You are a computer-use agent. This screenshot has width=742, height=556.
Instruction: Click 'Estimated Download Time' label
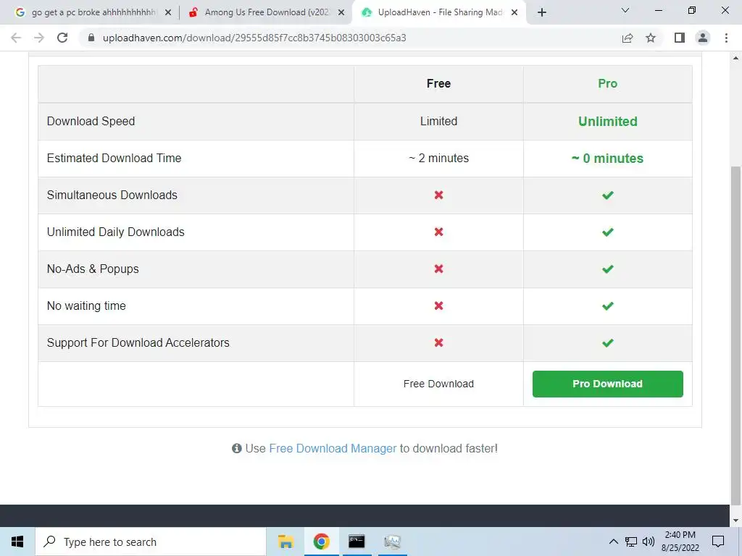click(x=114, y=158)
